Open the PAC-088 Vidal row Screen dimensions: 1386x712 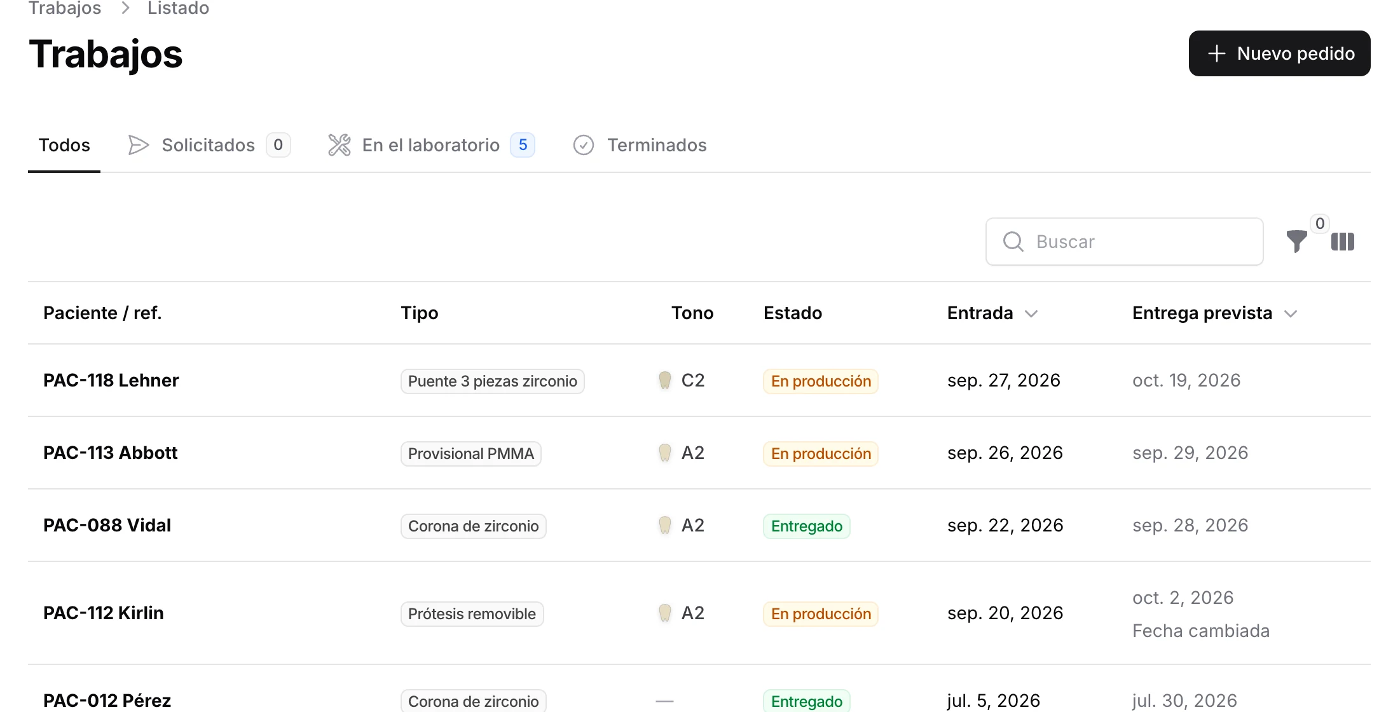tap(699, 525)
